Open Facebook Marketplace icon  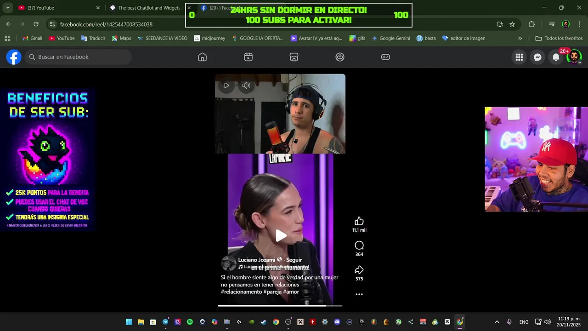point(294,57)
